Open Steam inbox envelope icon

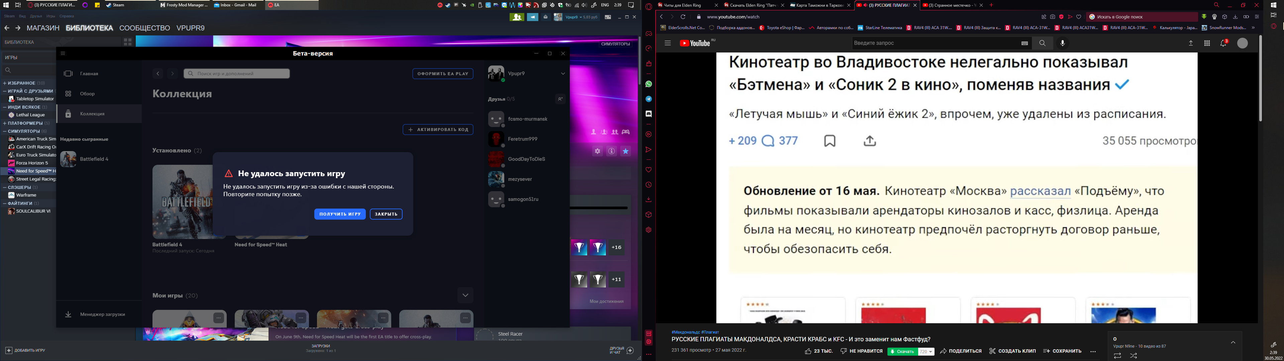pos(545,17)
